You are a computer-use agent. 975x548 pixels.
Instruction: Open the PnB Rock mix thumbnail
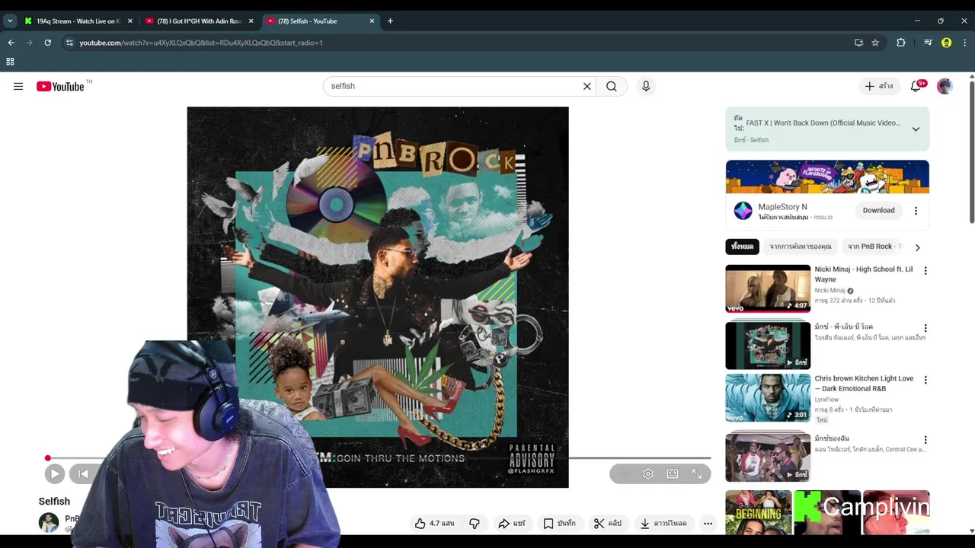click(768, 346)
